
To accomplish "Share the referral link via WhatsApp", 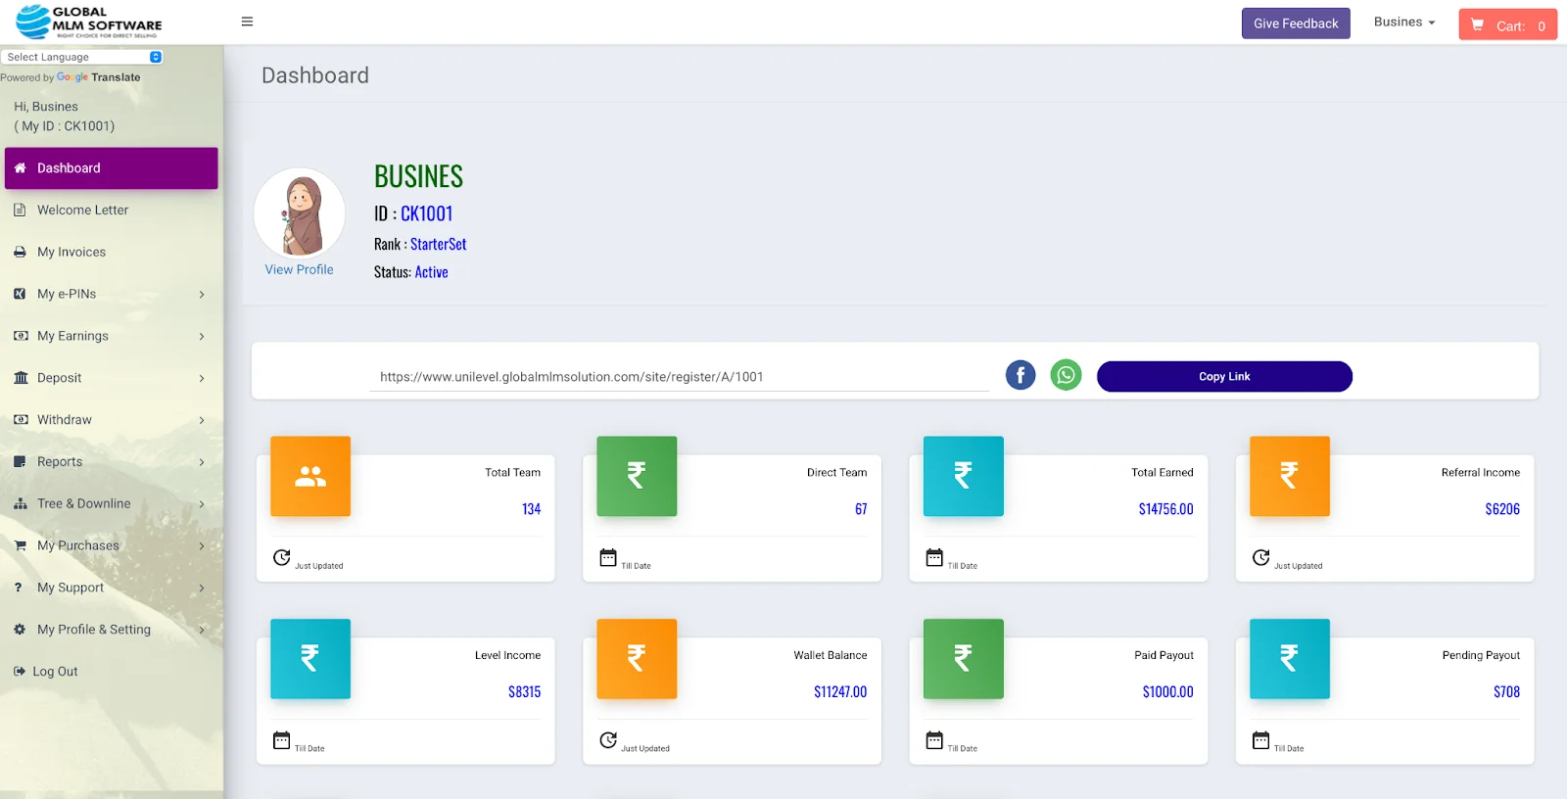I will (1066, 375).
